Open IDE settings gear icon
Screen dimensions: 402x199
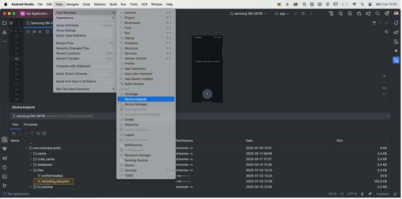tap(387, 14)
